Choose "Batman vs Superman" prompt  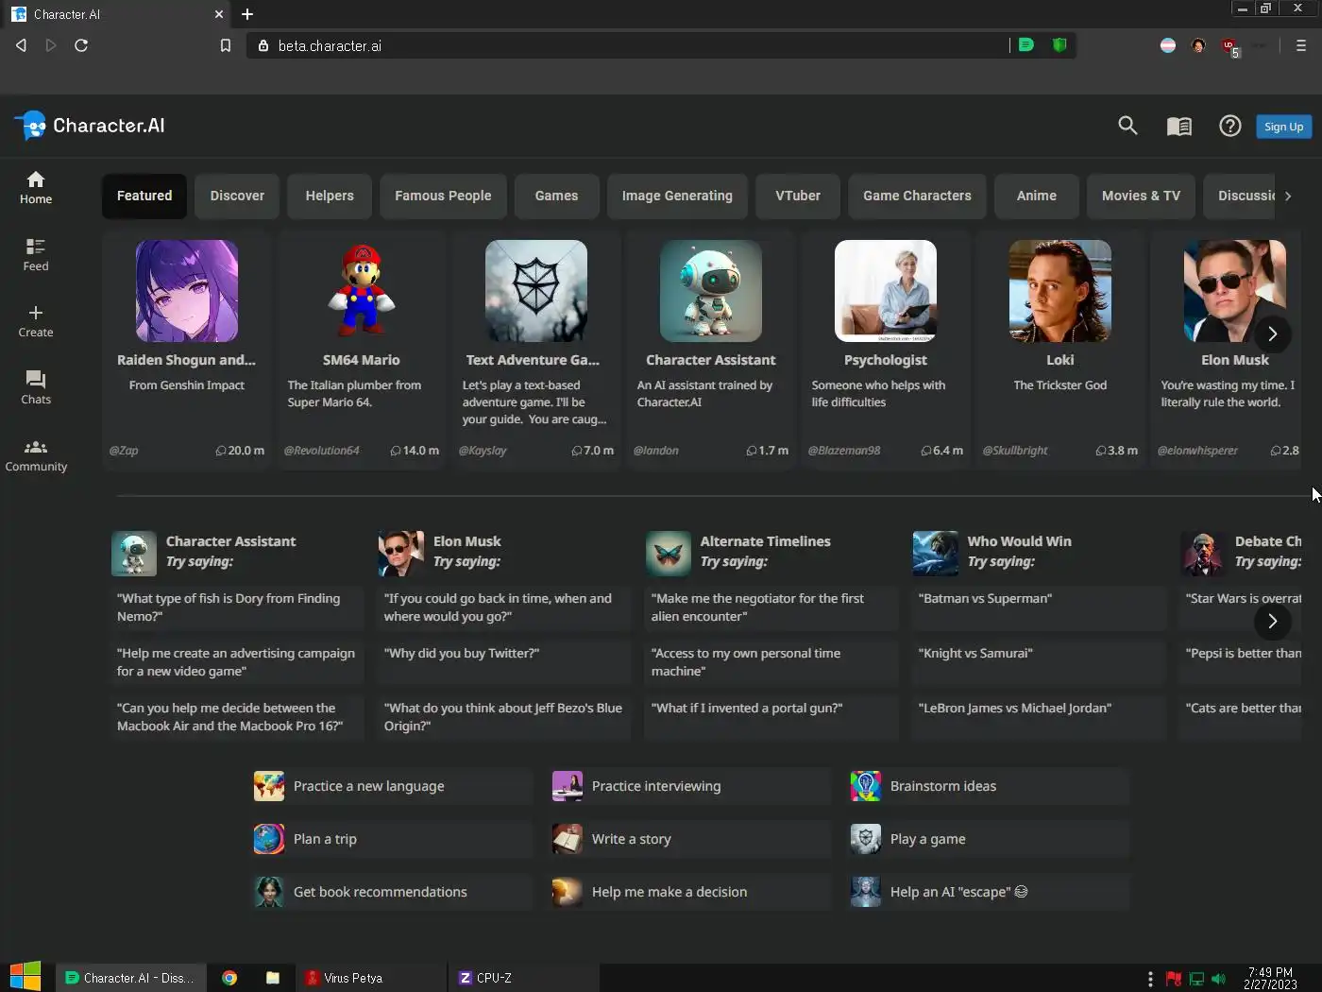pos(1039,607)
